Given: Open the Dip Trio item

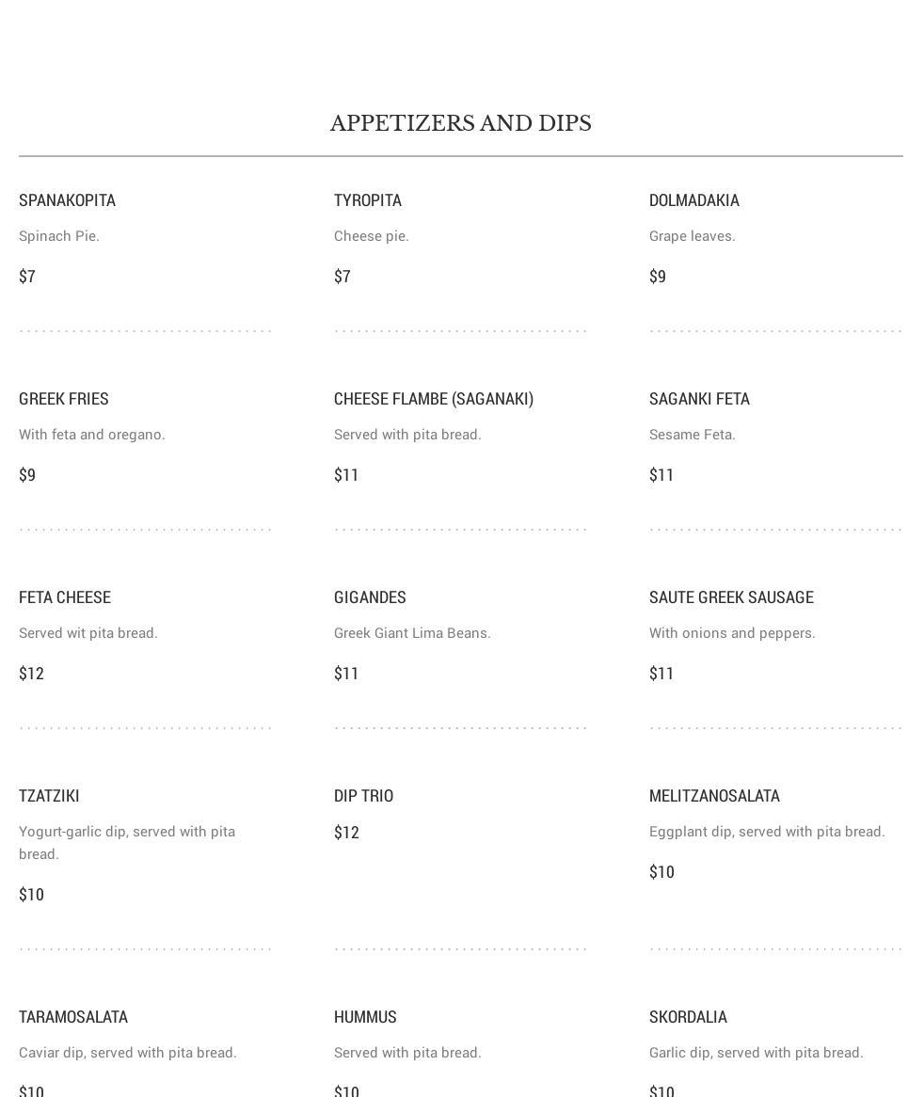Looking at the screenshot, I should click(363, 796).
